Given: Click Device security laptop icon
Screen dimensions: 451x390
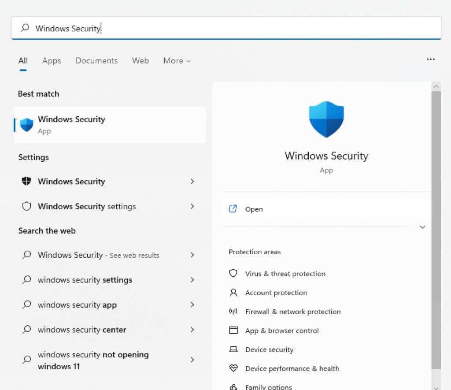Looking at the screenshot, I should [233, 349].
